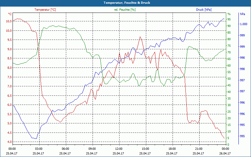Click the green '%' axis unit label
The width and height of the screenshot is (251, 157).
point(229,14)
